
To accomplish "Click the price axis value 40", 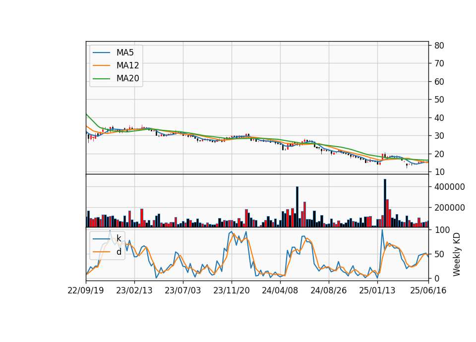I will coord(439,118).
